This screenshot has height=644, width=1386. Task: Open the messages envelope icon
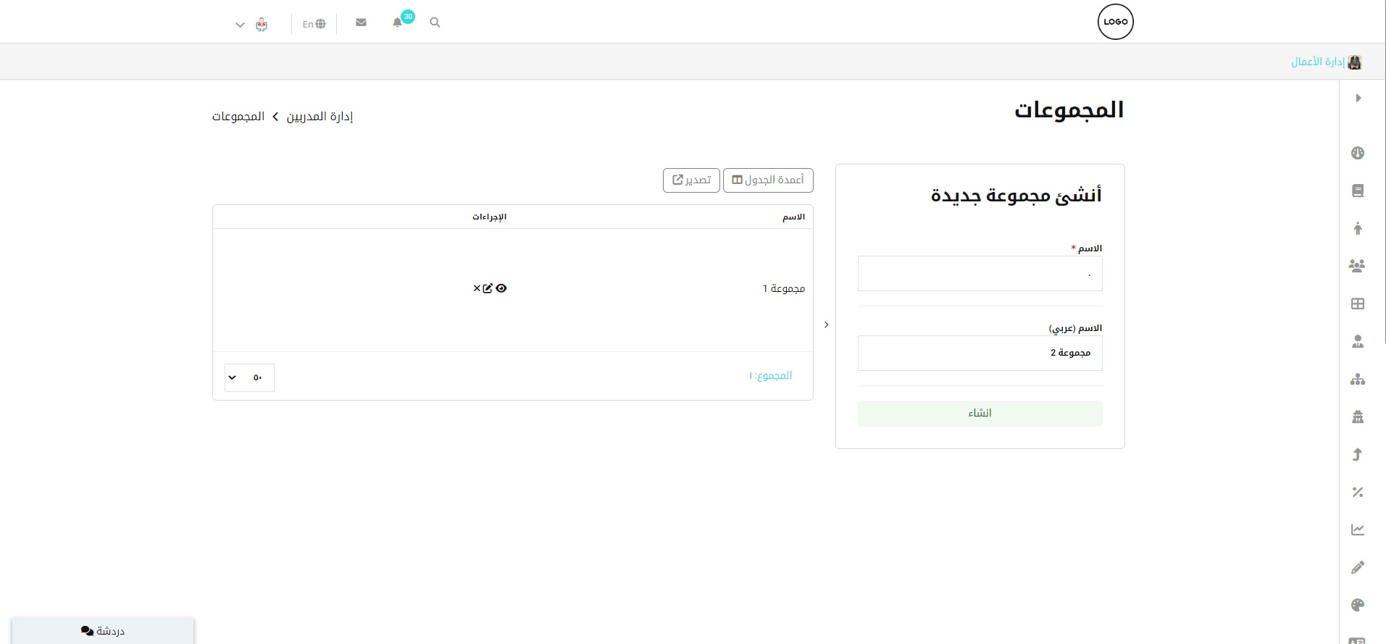[361, 22]
